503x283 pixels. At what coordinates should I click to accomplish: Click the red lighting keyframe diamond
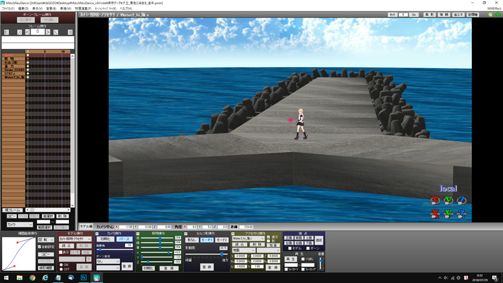28,59
